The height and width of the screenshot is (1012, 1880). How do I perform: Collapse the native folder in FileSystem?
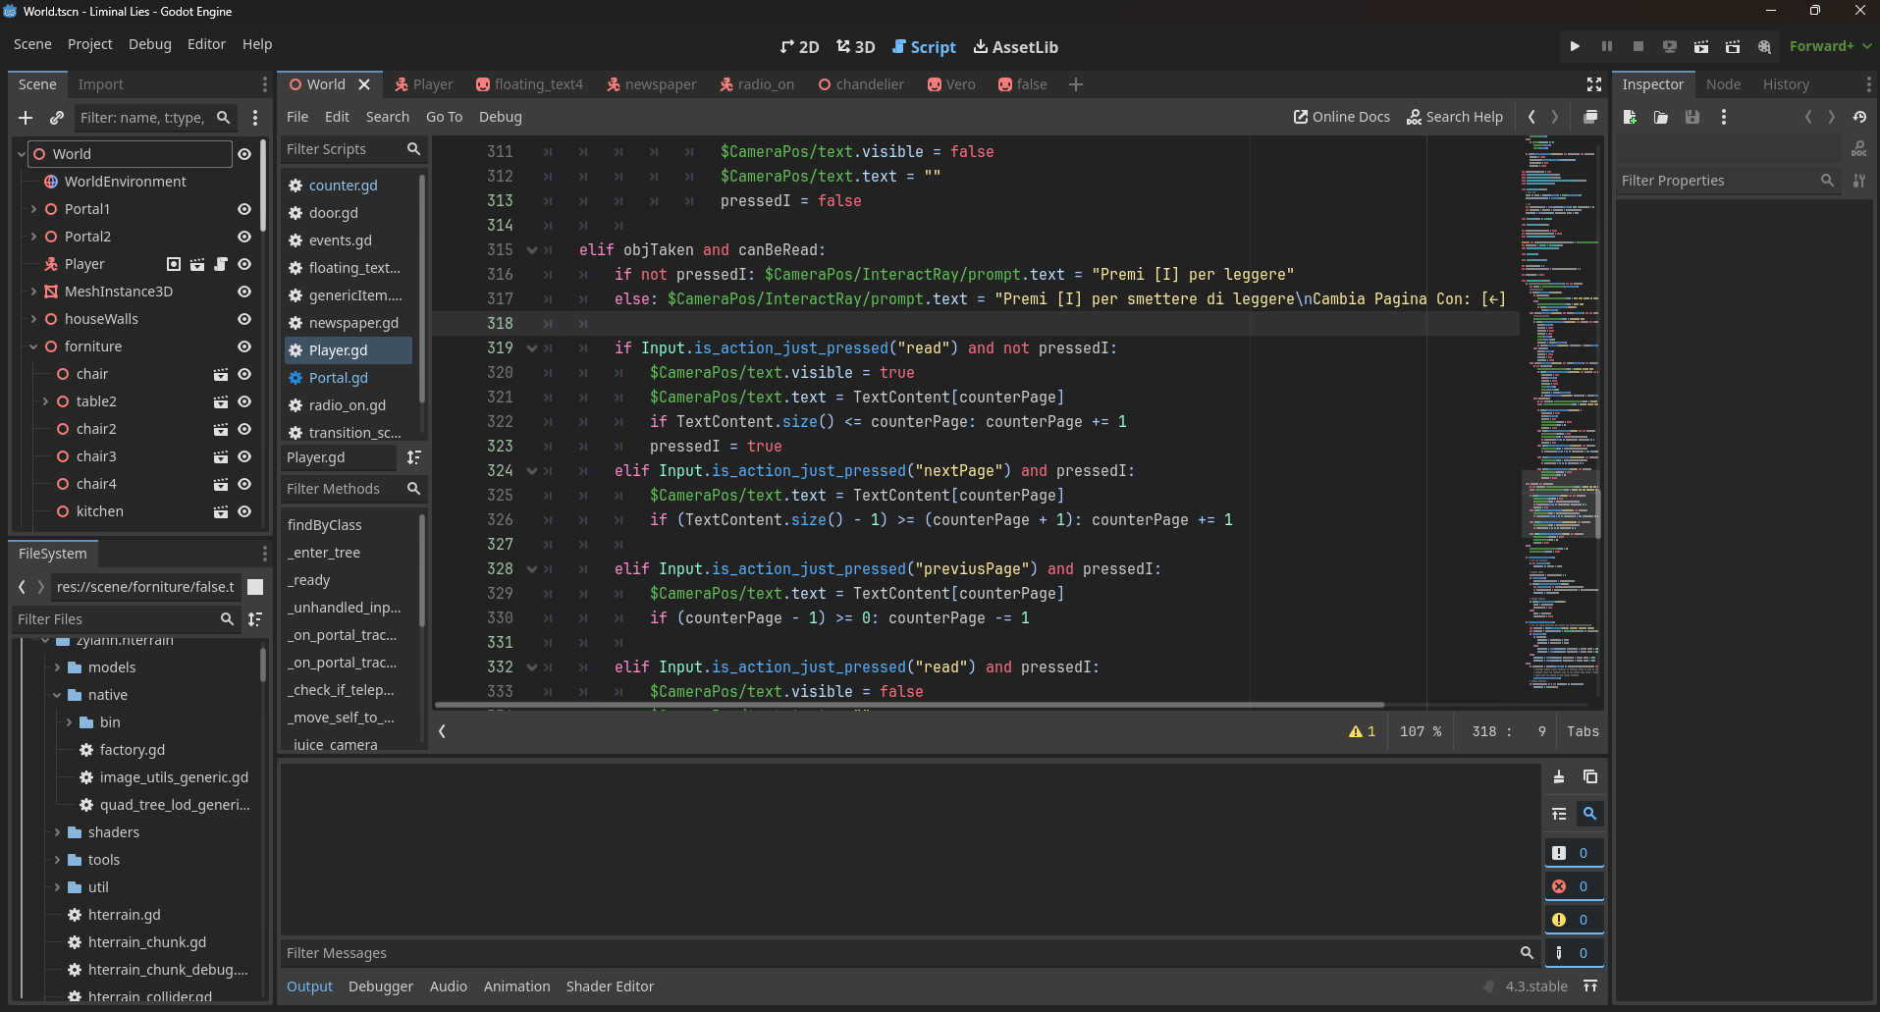57,695
